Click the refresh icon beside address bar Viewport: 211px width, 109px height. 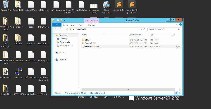tap(144, 29)
